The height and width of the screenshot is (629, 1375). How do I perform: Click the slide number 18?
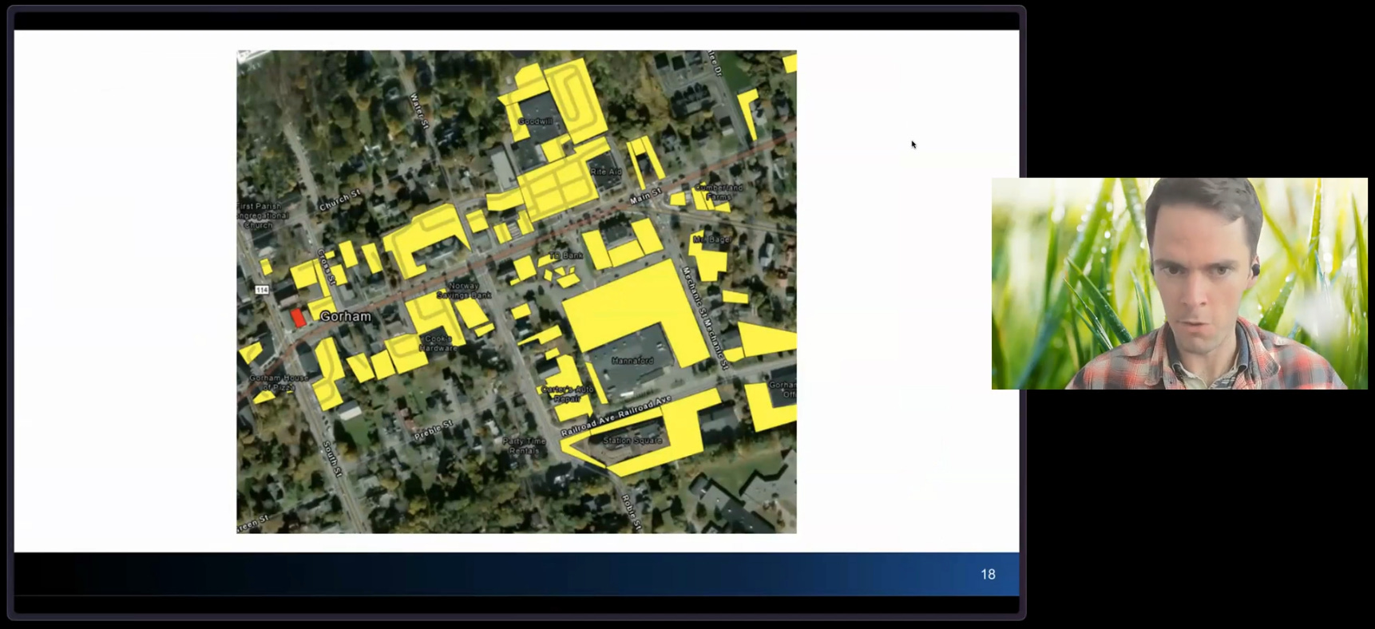(x=988, y=574)
